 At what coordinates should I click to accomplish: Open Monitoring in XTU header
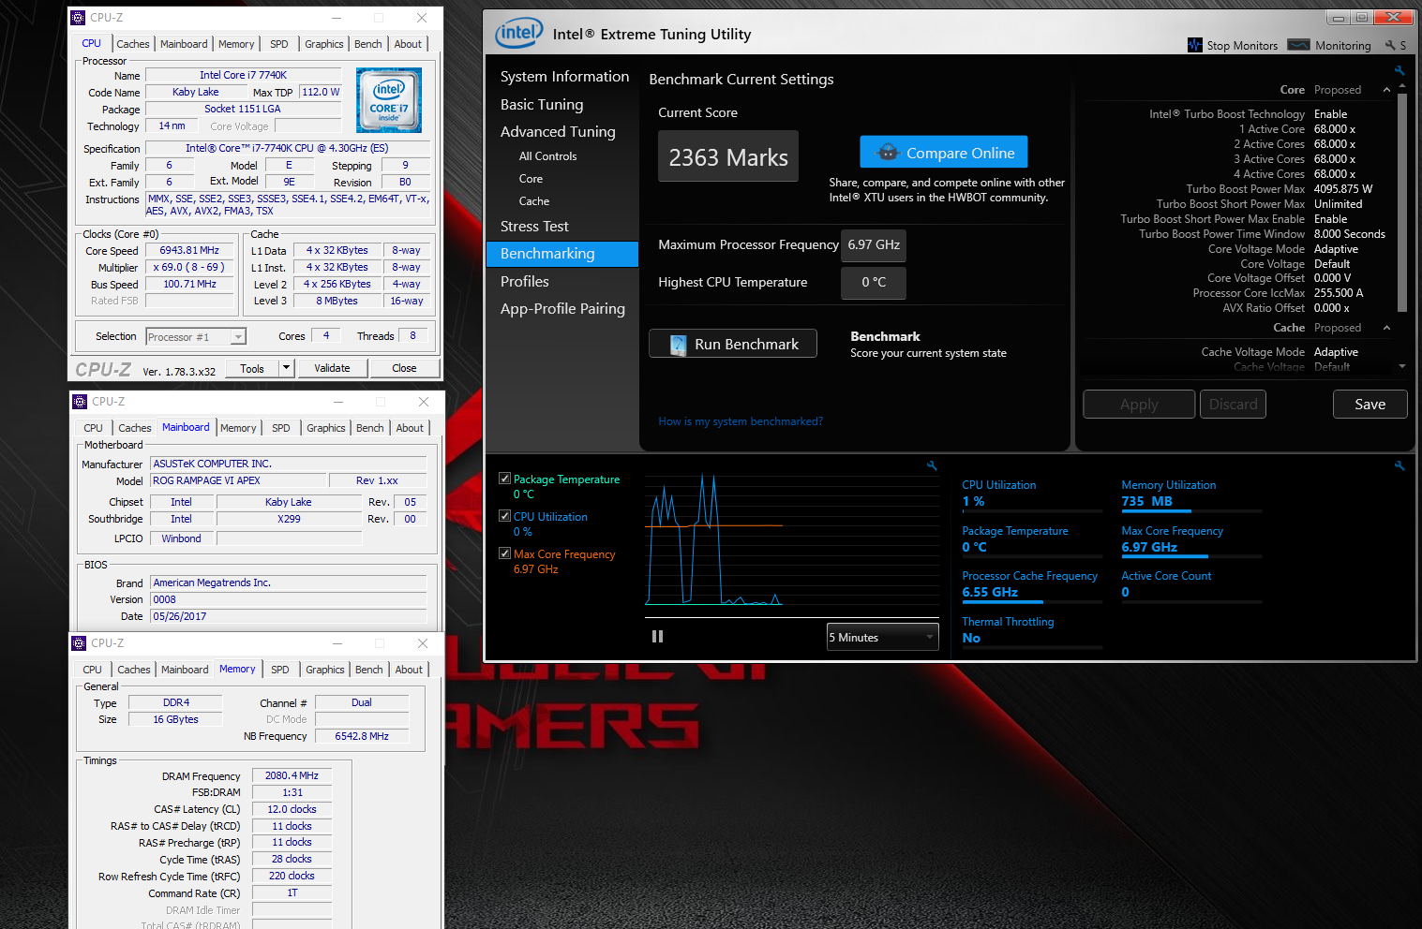coord(1329,45)
